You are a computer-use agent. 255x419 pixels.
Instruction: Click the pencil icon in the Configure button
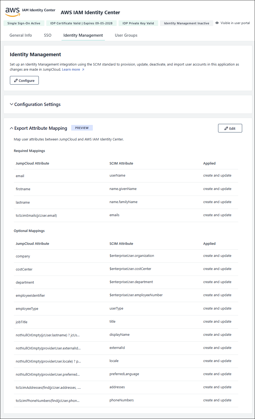16,81
